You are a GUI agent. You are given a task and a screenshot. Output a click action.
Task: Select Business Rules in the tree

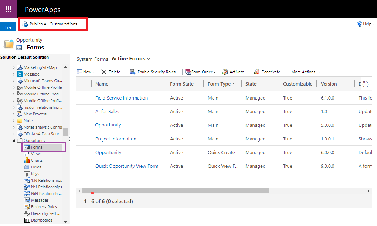(44, 207)
